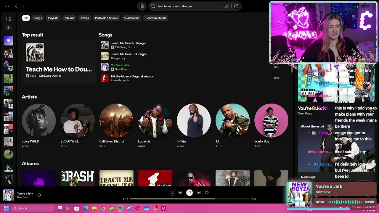Open Ludacris artist card
The height and width of the screenshot is (213, 379).
155,126
